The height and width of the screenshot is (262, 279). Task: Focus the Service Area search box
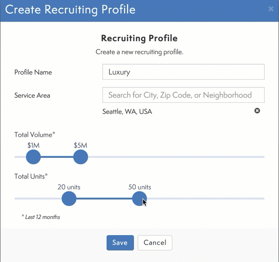click(183, 95)
